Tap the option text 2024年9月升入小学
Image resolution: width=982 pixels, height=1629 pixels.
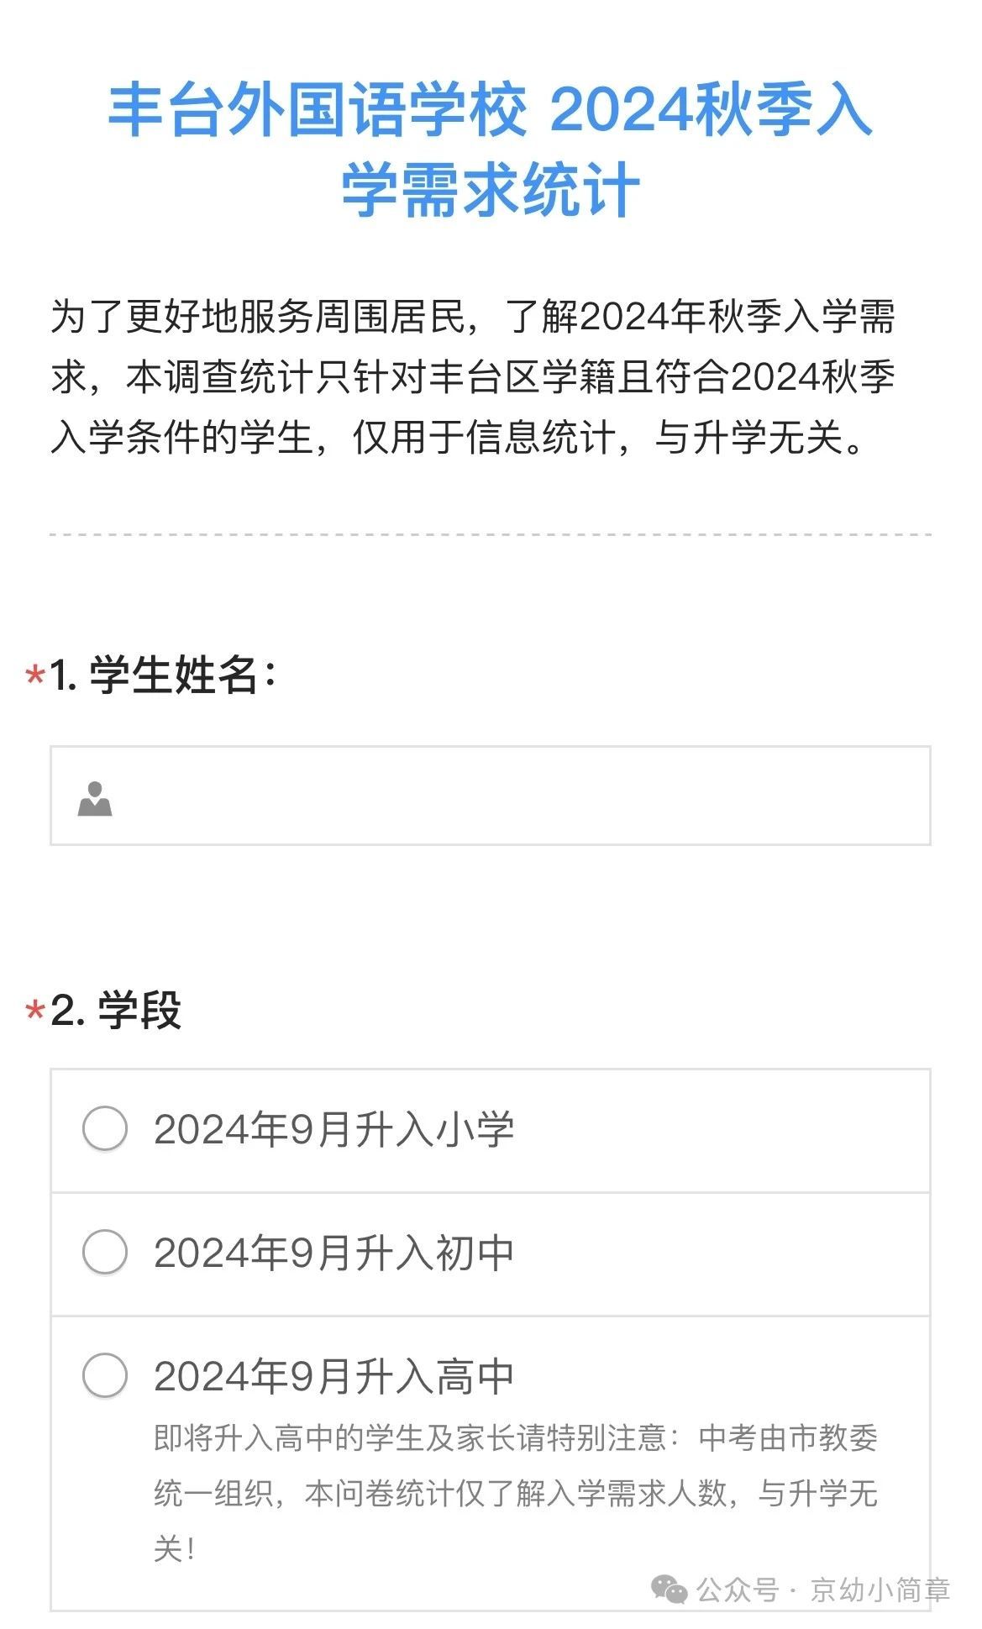(x=333, y=1129)
